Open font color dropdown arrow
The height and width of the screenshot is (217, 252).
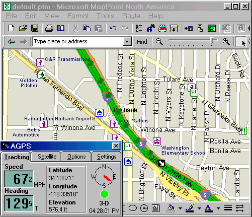pos(218,208)
